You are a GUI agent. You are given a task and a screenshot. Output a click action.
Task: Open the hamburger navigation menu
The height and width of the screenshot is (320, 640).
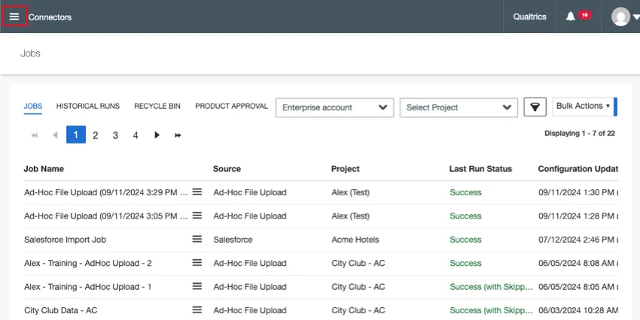click(14, 17)
